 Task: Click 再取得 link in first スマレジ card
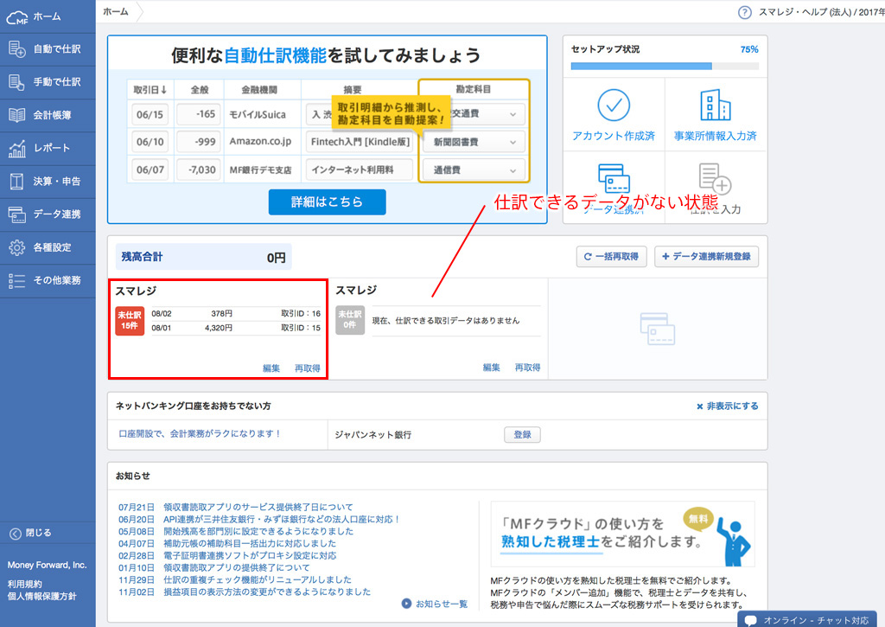click(x=307, y=368)
